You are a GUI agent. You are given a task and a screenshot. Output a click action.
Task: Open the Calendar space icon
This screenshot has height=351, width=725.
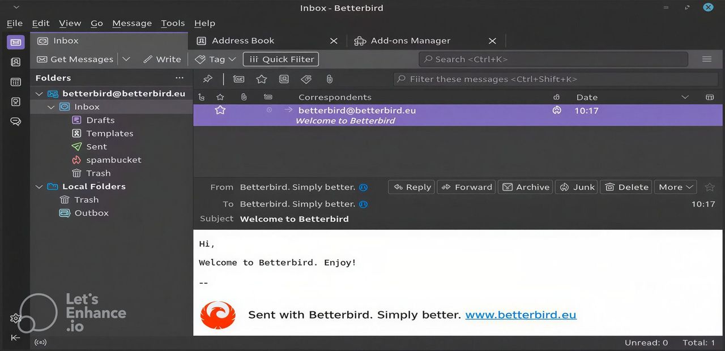tap(15, 82)
